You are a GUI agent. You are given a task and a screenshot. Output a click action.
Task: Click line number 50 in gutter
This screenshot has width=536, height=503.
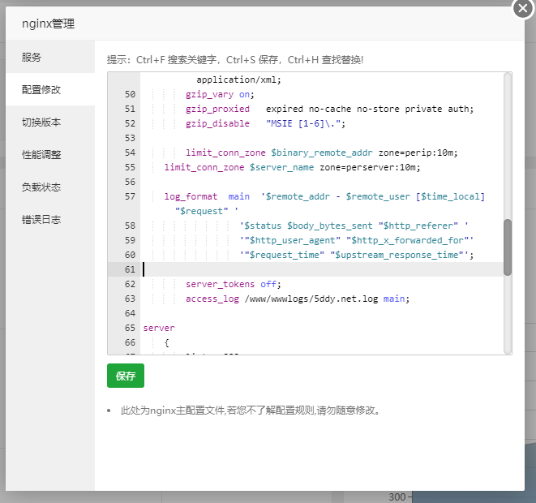point(130,94)
